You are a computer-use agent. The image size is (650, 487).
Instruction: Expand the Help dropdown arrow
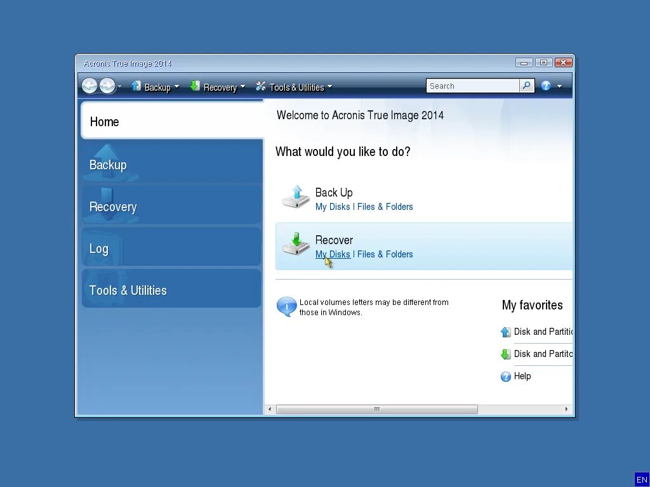click(560, 86)
